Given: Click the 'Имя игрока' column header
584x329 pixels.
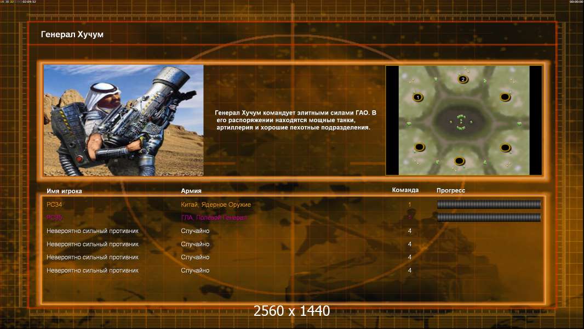Looking at the screenshot, I should tap(64, 191).
